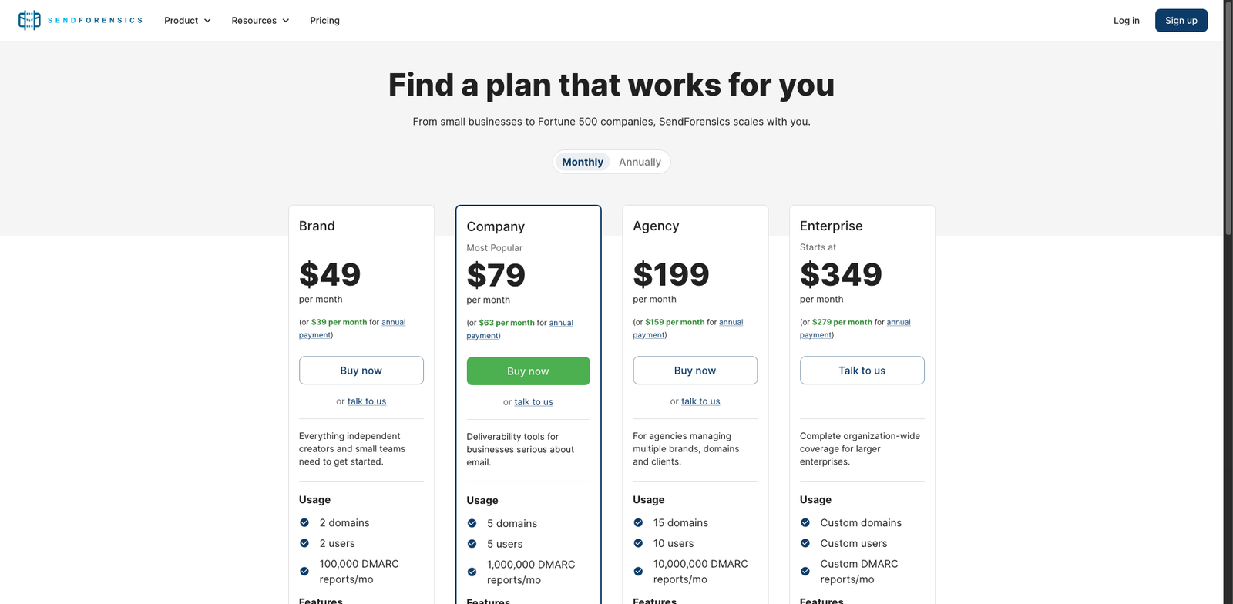The height and width of the screenshot is (604, 1233).
Task: Click the checkmark beside "15 domains" in Agency
Action: [x=638, y=522]
